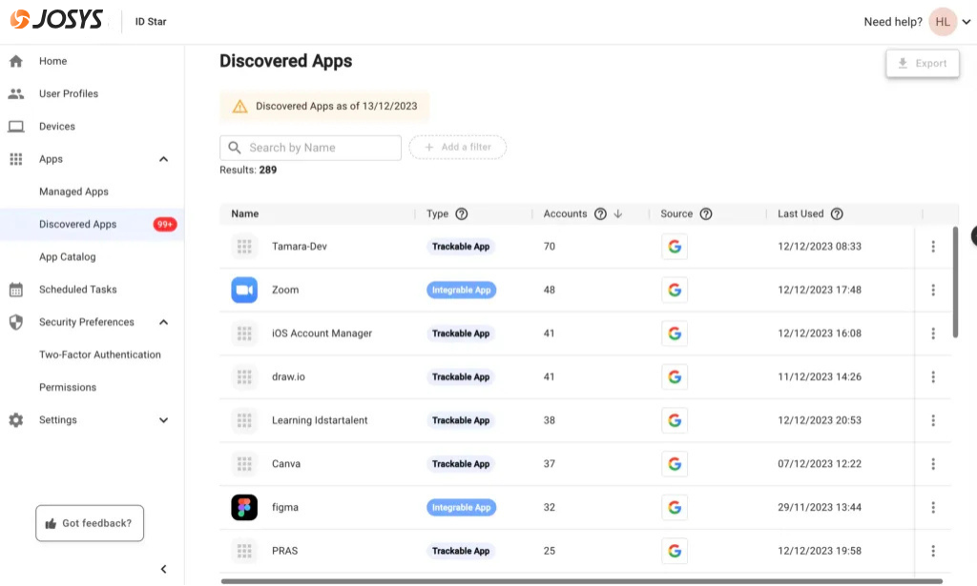Click the Export button

point(922,63)
